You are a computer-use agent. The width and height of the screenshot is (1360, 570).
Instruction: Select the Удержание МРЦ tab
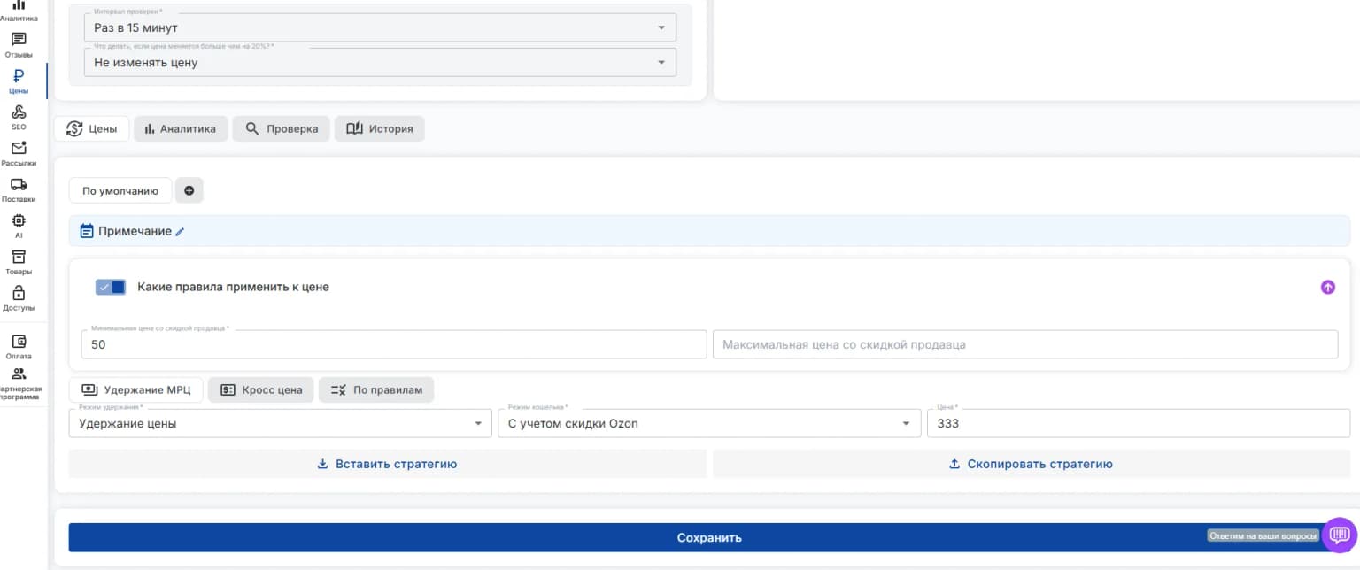pyautogui.click(x=135, y=389)
